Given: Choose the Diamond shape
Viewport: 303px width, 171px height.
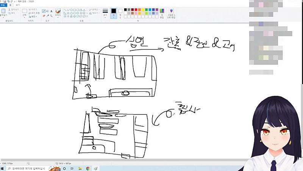Looking at the screenshot, I should [x=68, y=13].
